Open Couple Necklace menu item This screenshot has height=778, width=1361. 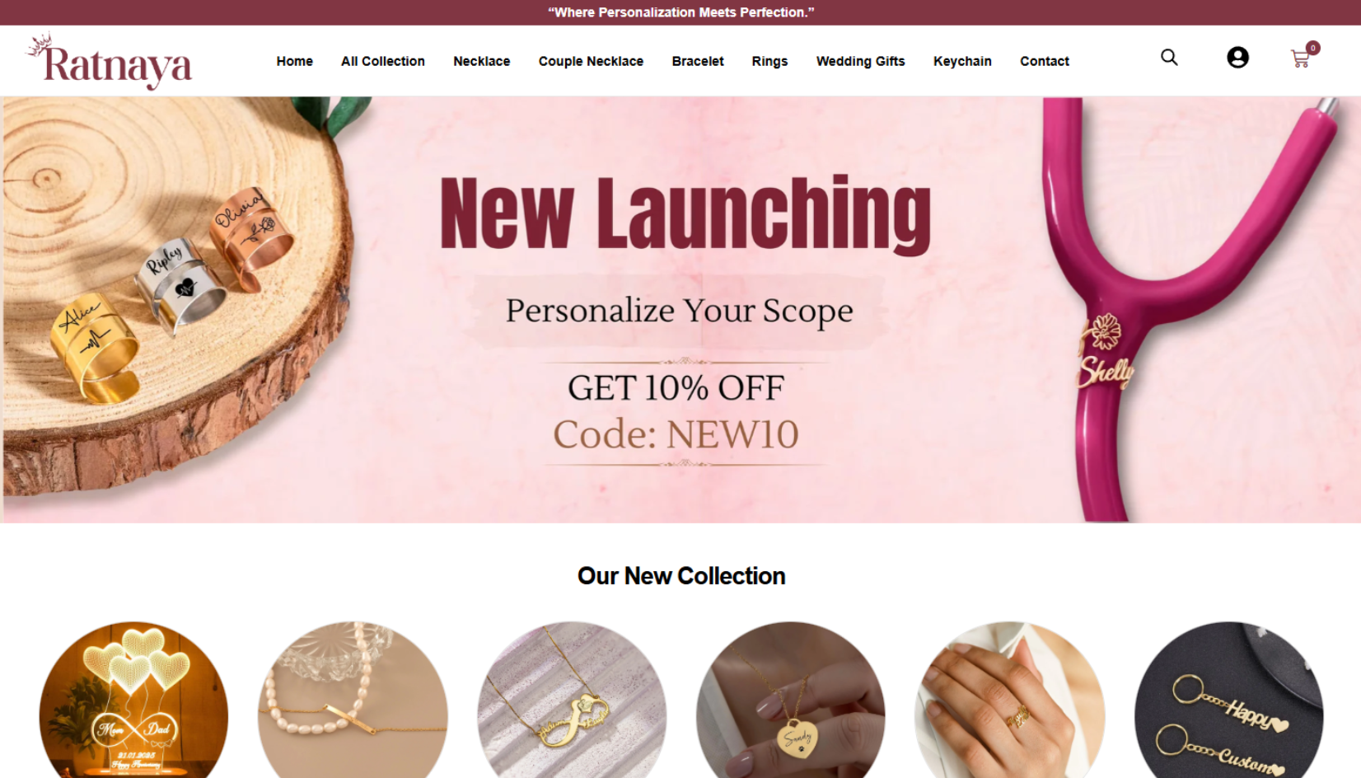click(x=591, y=61)
